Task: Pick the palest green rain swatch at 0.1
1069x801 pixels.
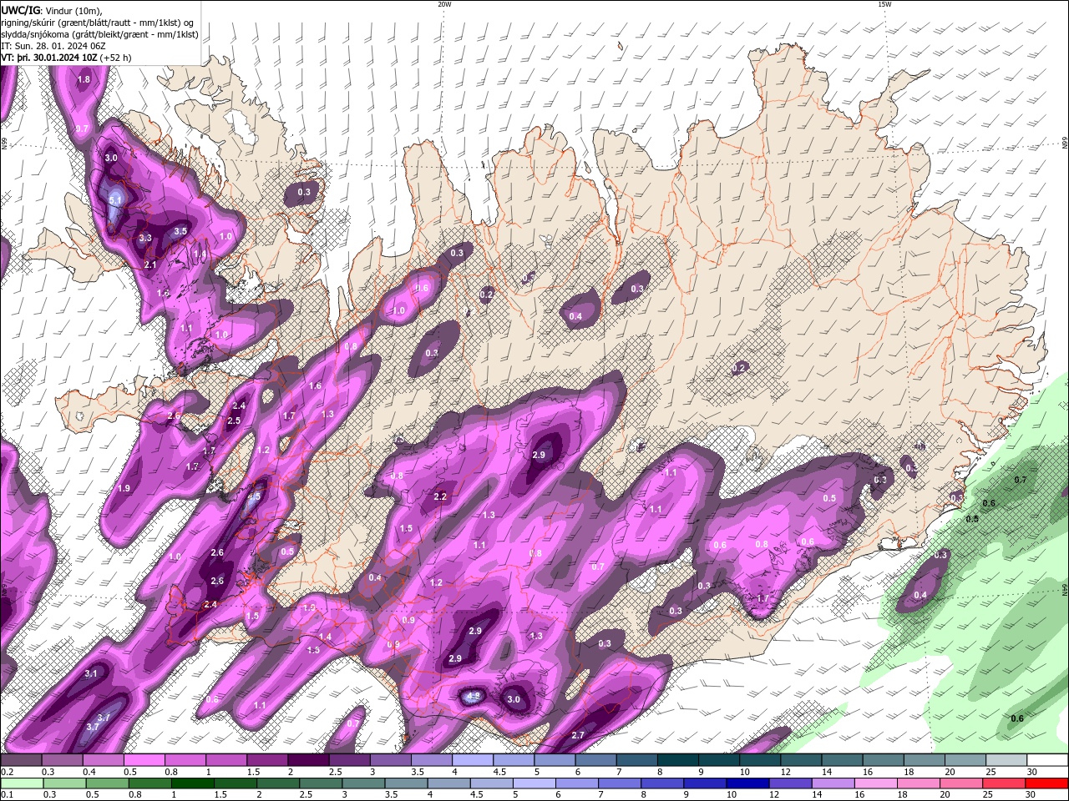Action: tap(21, 783)
